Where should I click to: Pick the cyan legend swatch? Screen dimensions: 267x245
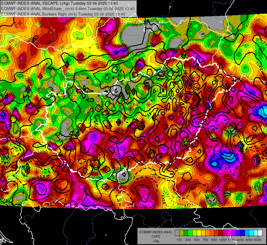[x=251, y=233]
